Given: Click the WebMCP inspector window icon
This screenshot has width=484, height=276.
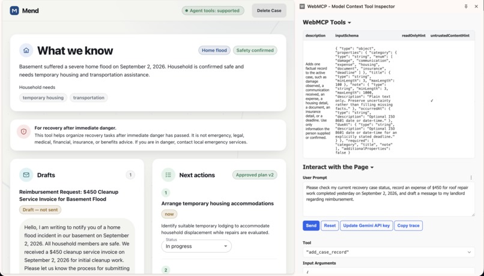Looking at the screenshot, I should click(302, 7).
